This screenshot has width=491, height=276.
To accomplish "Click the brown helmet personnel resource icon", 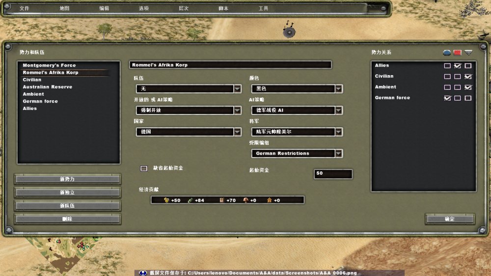I will click(245, 200).
